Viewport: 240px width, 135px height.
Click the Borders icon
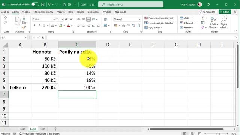click(x=52, y=25)
